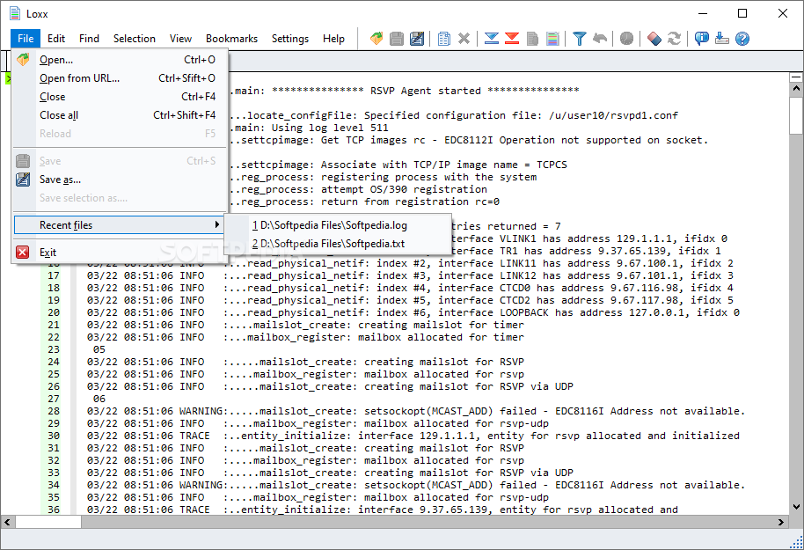
Task: Click the folder icon beside Open menu entry
Action: coord(23,60)
